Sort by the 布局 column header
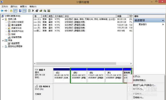The width and height of the screenshot is (166, 100). [x=45, y=16]
